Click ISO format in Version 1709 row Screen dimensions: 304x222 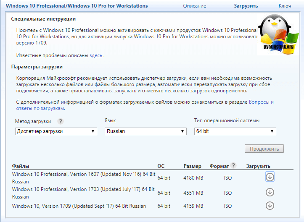tap(228, 206)
